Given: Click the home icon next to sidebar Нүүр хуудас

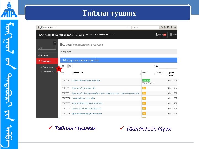Looking at the screenshot, I should coord(39,55).
